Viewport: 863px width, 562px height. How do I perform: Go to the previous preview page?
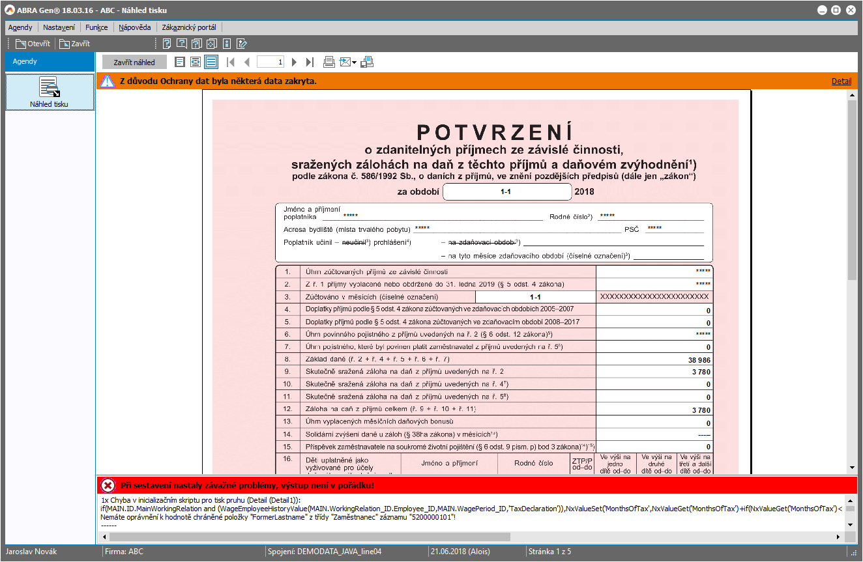point(246,63)
